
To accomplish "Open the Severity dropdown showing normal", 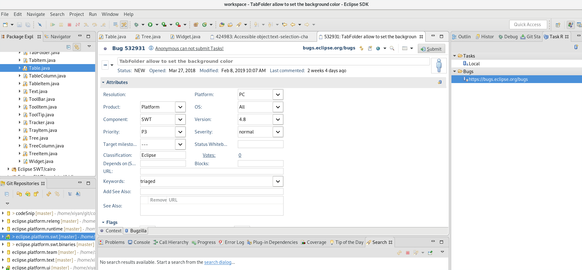I will (x=278, y=132).
